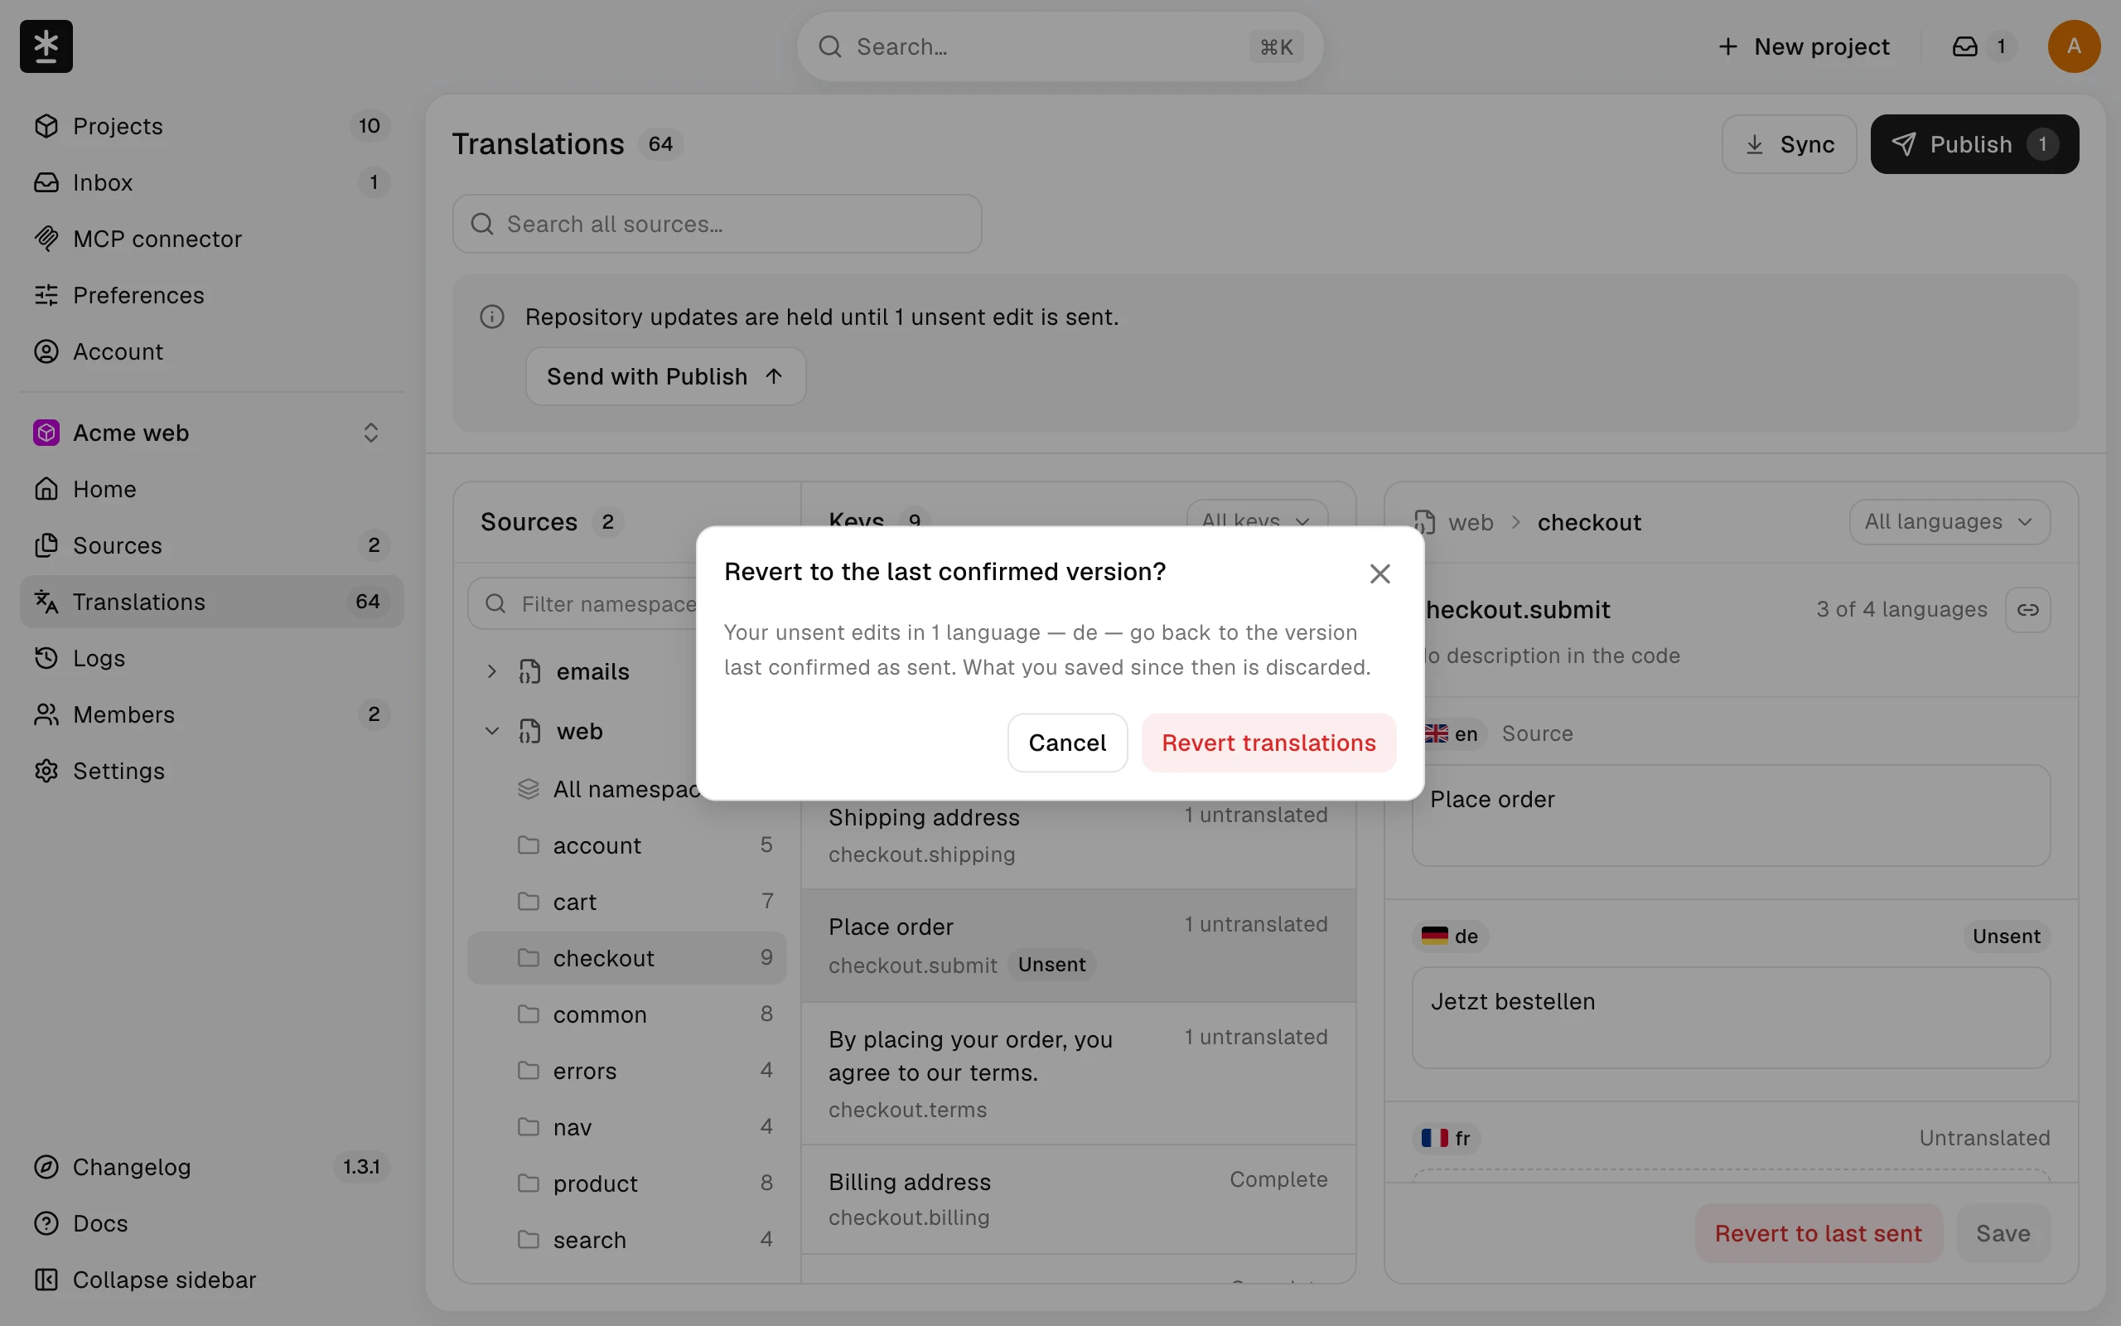Select the Billing address key row
Image resolution: width=2121 pixels, height=1326 pixels.
(1078, 1199)
